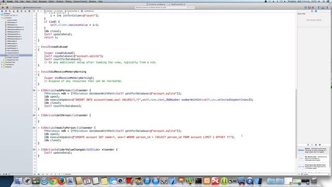Click the activity status display in toolbar
The image size is (332, 187).
pyautogui.click(x=165, y=7)
